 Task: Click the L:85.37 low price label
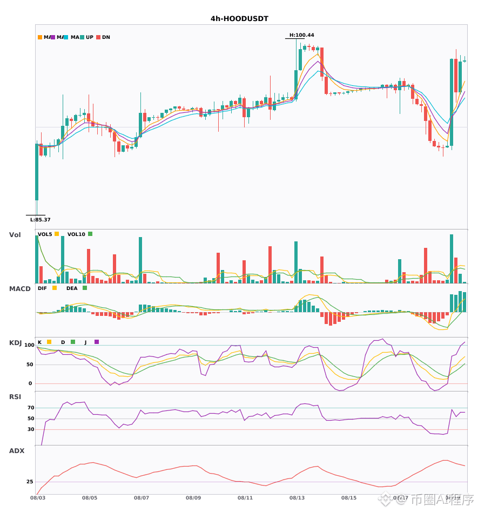pos(41,220)
